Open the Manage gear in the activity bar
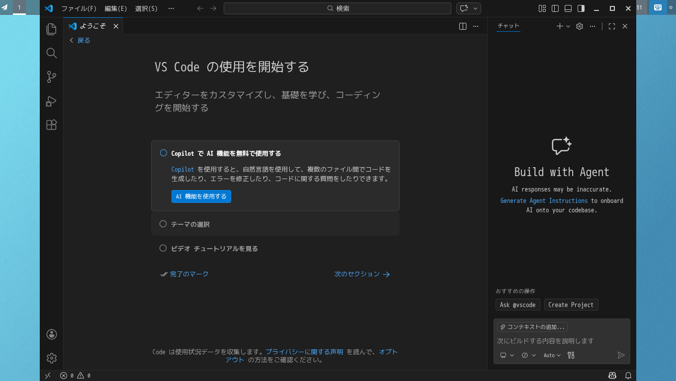This screenshot has height=381, width=676. click(51, 358)
